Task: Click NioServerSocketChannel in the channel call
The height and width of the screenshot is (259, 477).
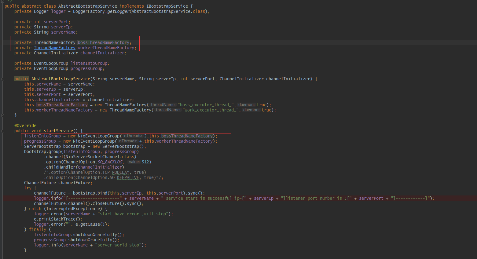Action: (91, 157)
